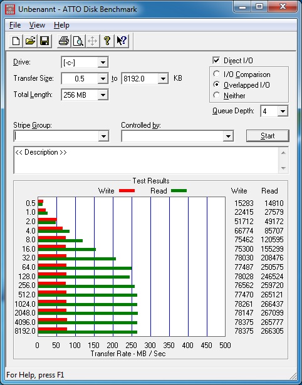Open the Help menu
This screenshot has height=385, width=302.
pos(61,25)
